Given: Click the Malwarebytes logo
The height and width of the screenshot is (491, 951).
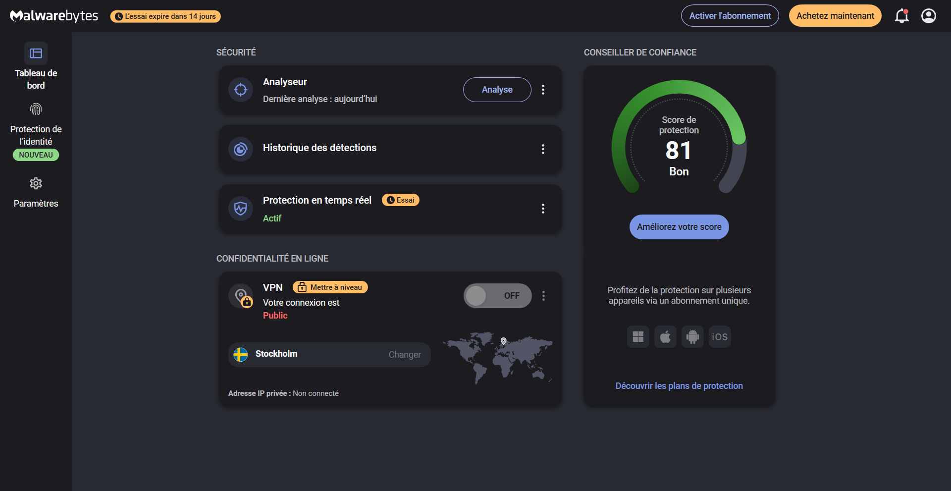Looking at the screenshot, I should (x=54, y=16).
